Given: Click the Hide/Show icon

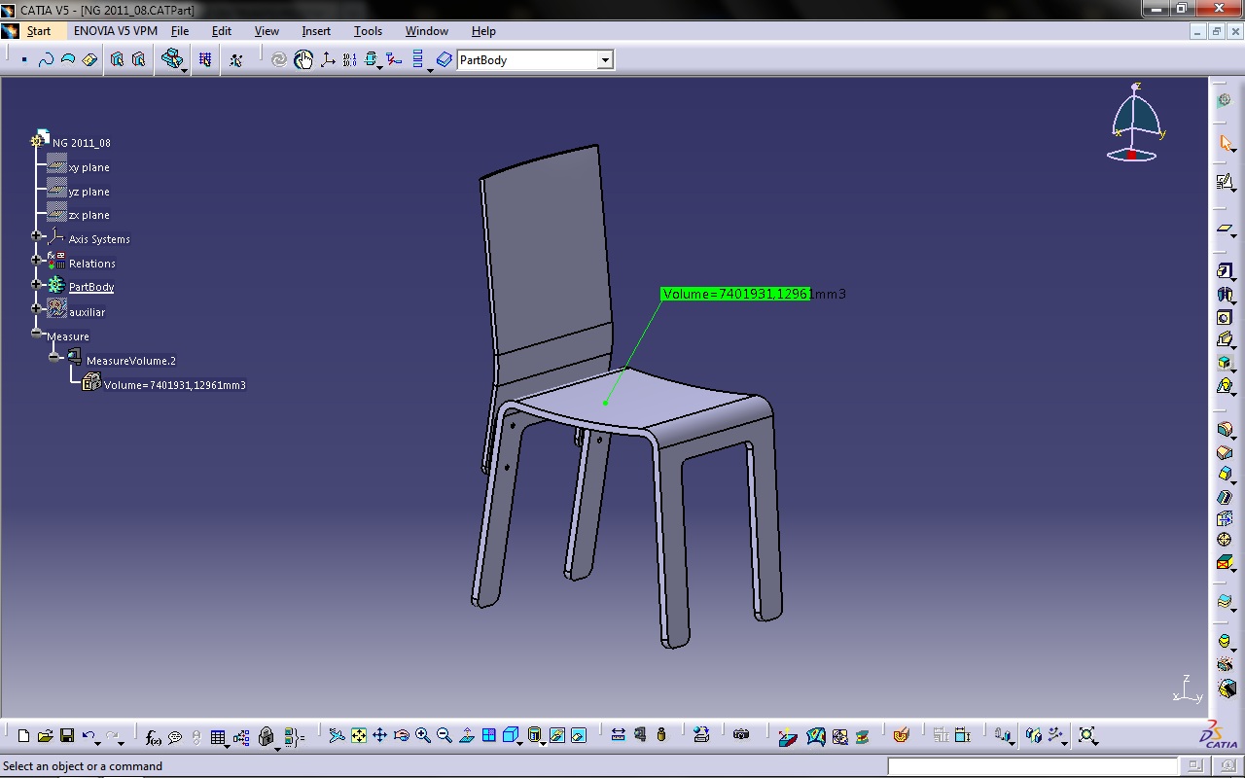Looking at the screenshot, I should pyautogui.click(x=557, y=736).
